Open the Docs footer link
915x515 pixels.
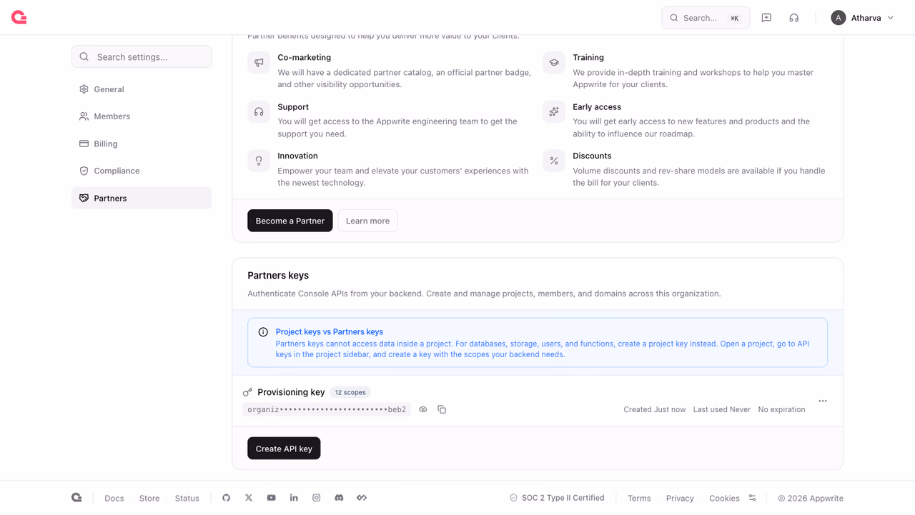click(114, 499)
